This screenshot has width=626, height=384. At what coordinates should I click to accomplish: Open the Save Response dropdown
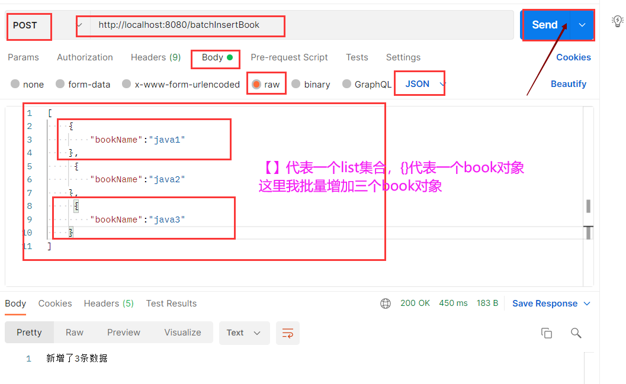point(550,303)
